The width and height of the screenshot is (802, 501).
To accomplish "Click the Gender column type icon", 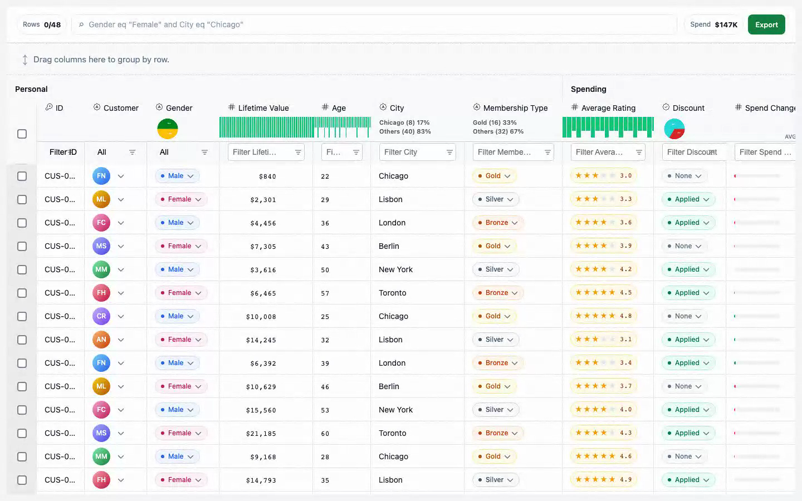I will [159, 107].
